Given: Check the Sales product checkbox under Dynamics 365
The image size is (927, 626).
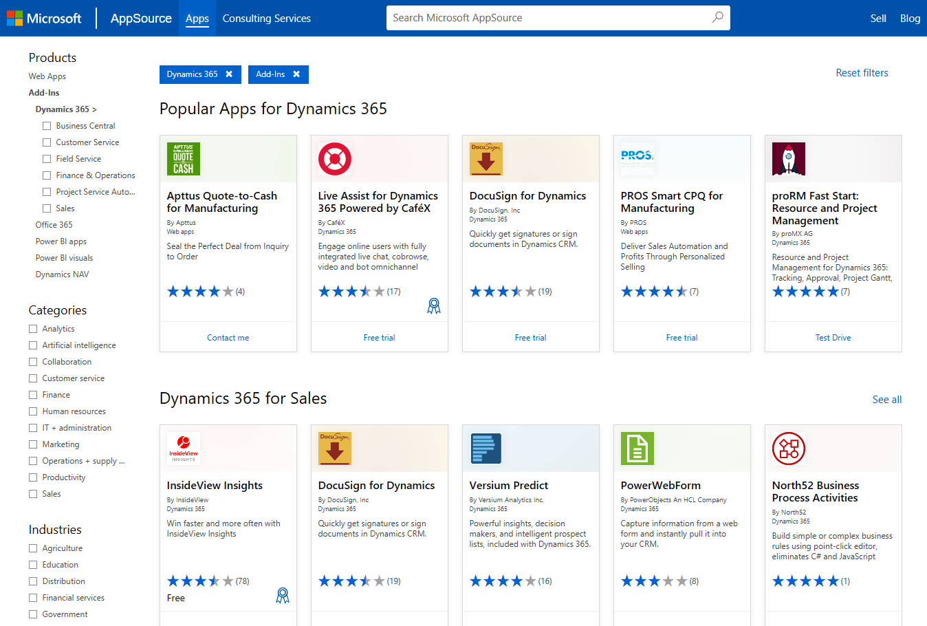Looking at the screenshot, I should (47, 208).
